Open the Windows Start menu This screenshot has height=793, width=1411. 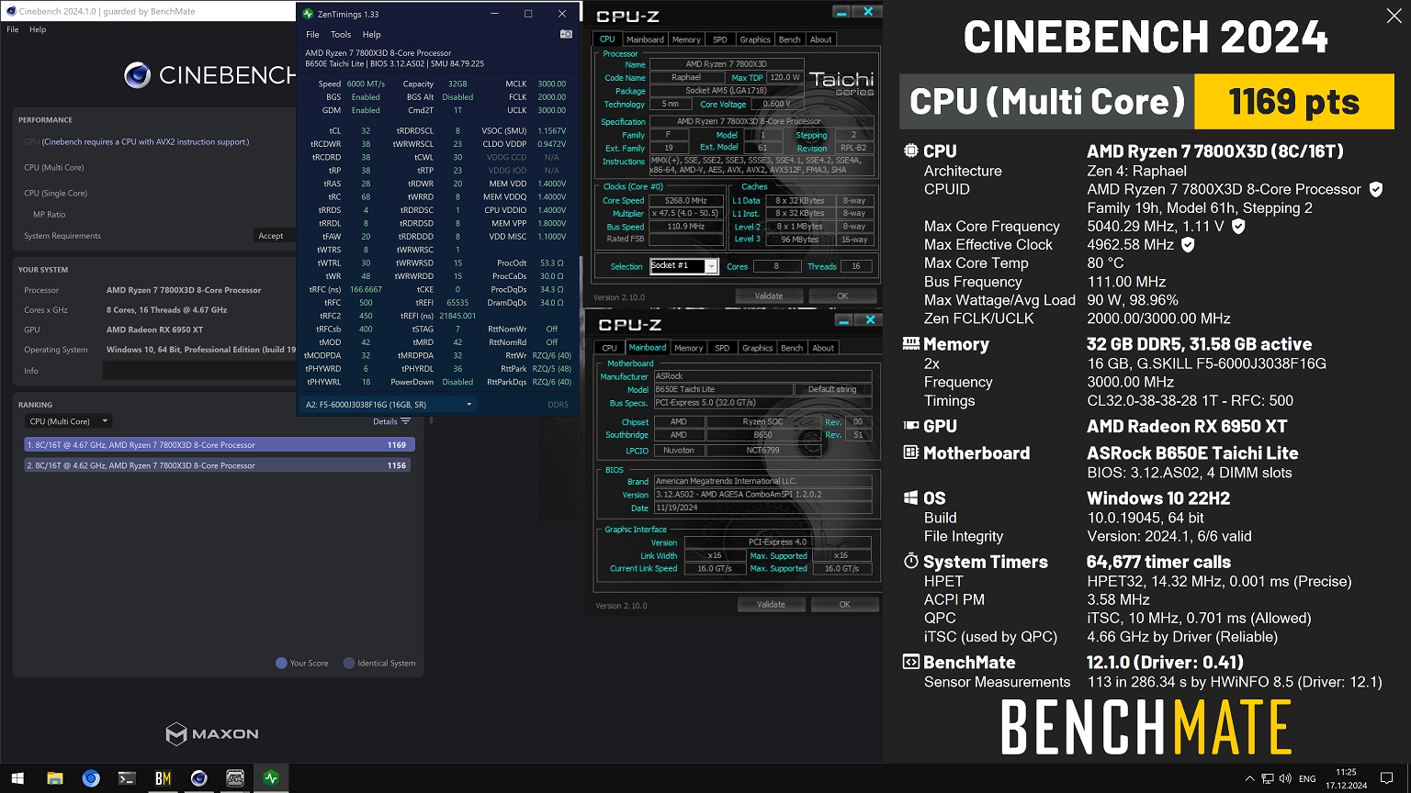tap(17, 778)
